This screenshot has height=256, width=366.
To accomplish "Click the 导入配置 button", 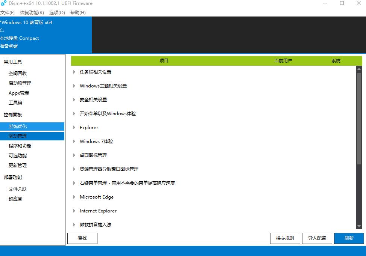I will 317,238.
